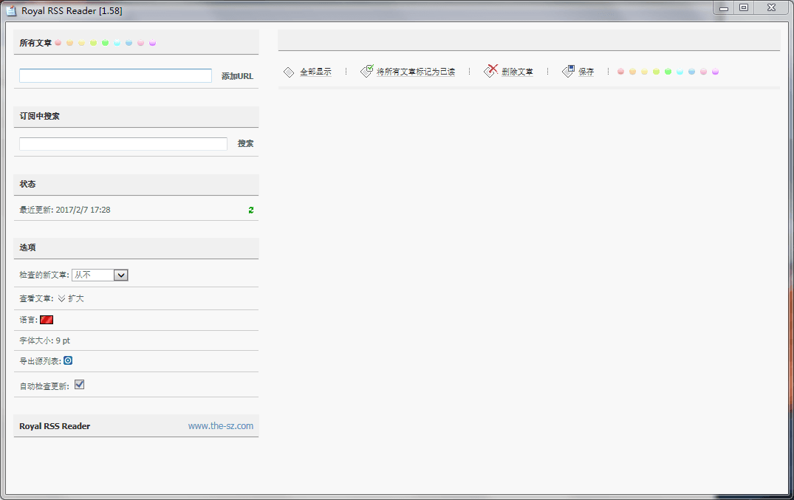This screenshot has width=794, height=500.
Task: Click the red flag language icon
Action: click(47, 320)
